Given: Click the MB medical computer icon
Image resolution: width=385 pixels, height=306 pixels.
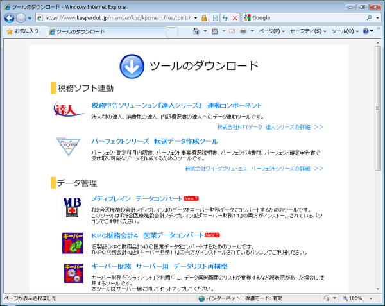Looking at the screenshot, I should pos(73,207).
